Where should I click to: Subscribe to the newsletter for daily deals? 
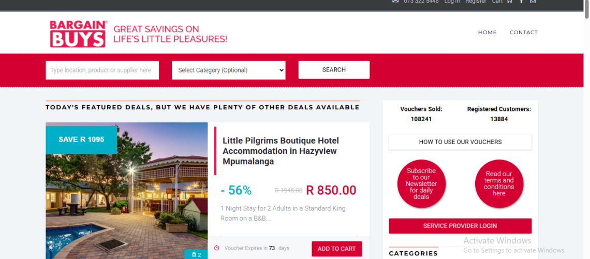point(421,184)
